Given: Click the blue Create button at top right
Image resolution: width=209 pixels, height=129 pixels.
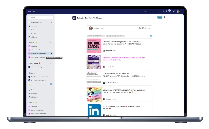Looking at the screenshot, I should (x=159, y=17).
